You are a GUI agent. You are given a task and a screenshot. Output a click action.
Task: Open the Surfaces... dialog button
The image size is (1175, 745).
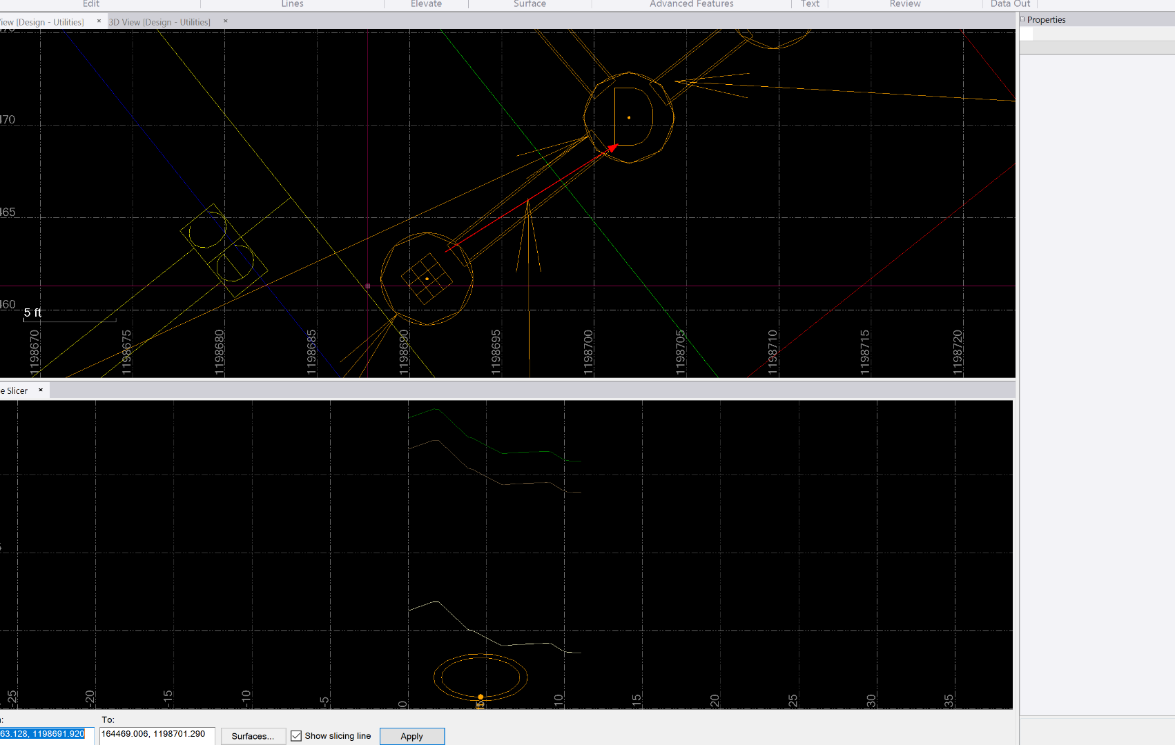[253, 736]
